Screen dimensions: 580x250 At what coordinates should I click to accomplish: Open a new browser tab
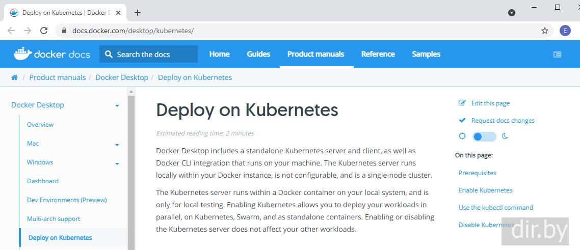pyautogui.click(x=138, y=13)
